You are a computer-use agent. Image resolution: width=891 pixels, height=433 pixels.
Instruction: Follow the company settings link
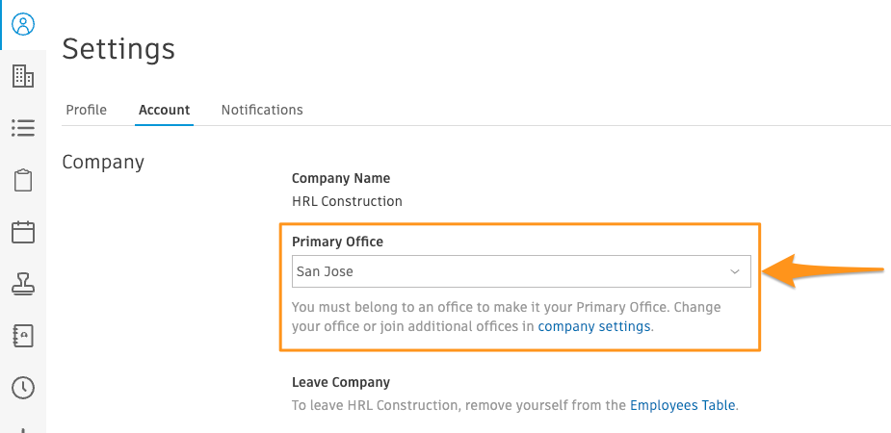tap(593, 326)
